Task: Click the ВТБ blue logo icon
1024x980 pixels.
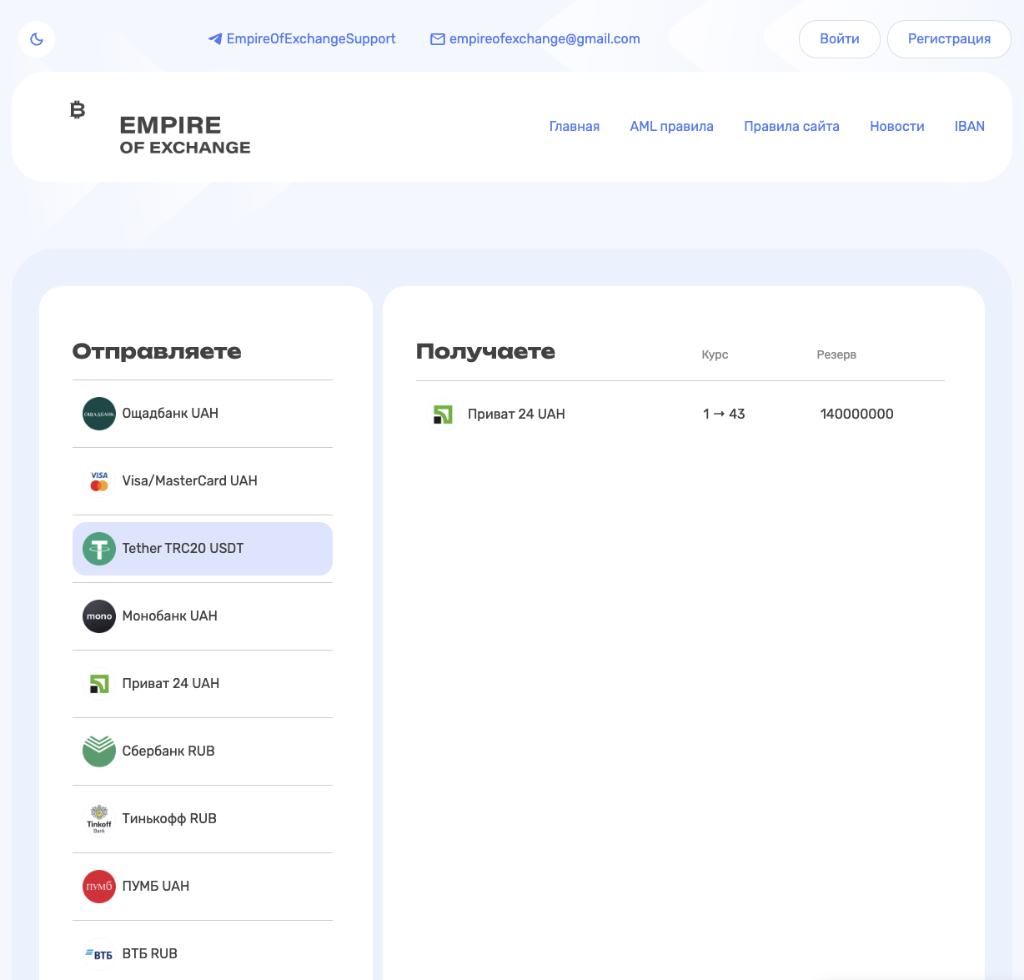Action: [99, 954]
